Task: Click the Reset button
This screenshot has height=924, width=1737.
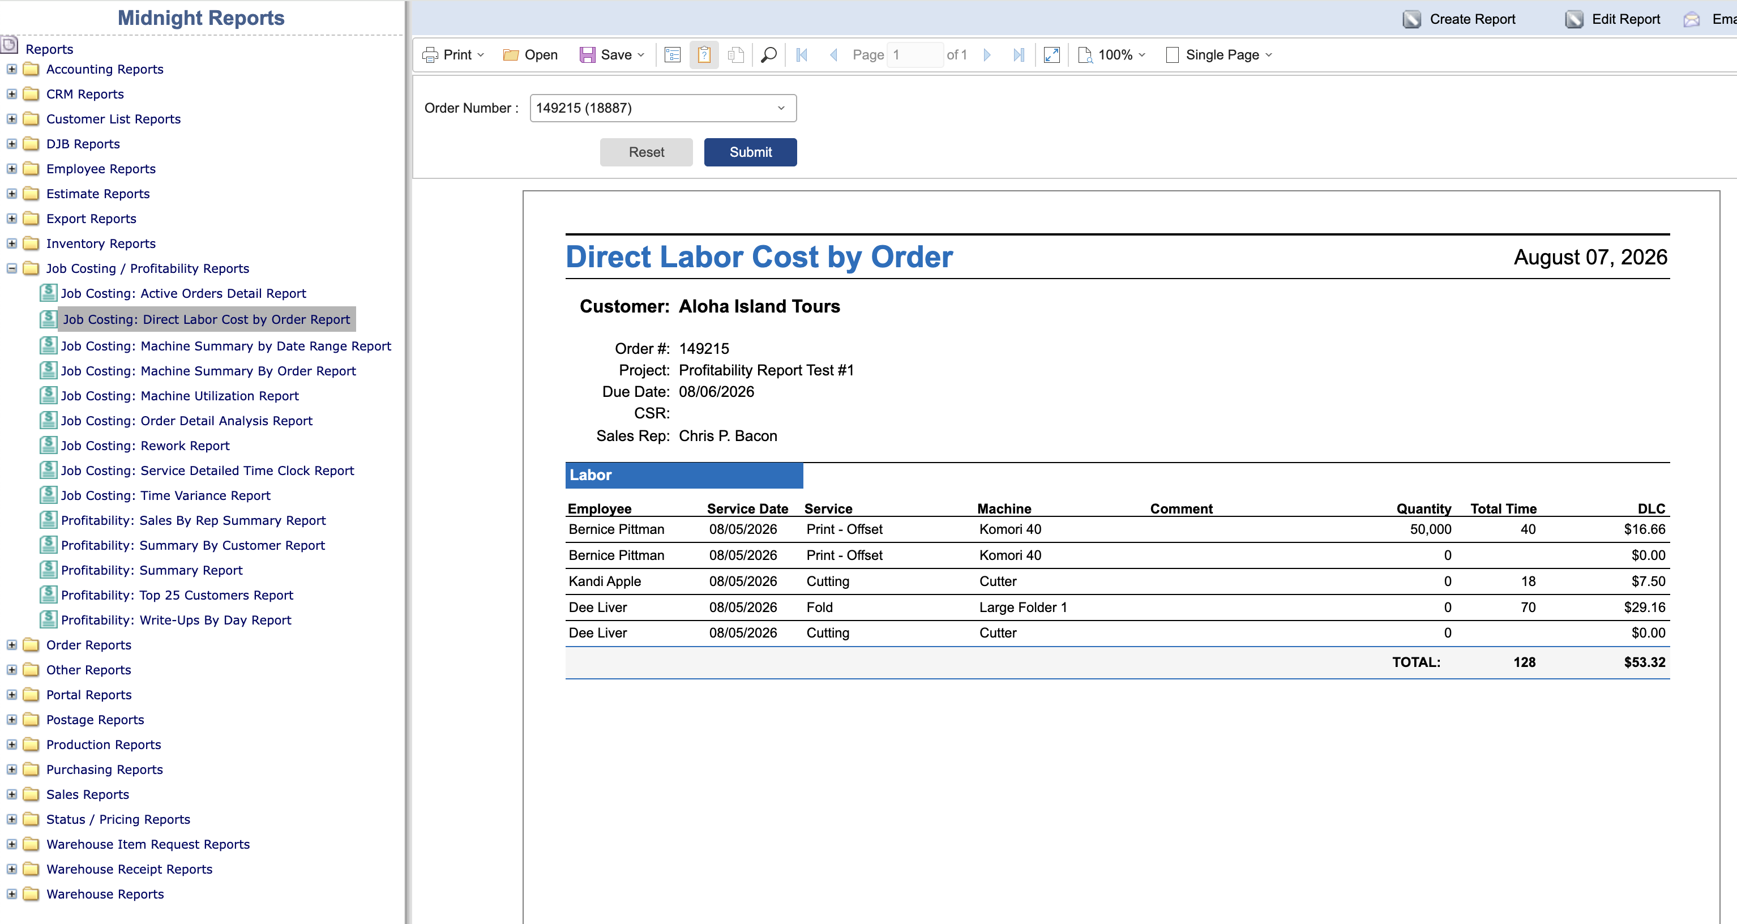Action: click(646, 152)
